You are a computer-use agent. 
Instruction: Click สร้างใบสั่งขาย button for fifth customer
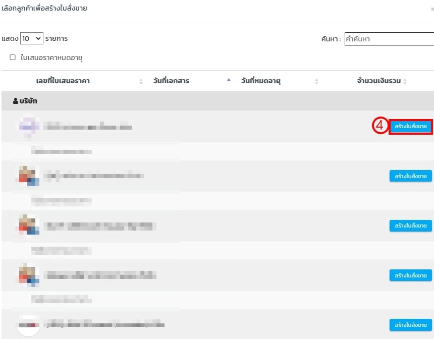[x=410, y=325]
